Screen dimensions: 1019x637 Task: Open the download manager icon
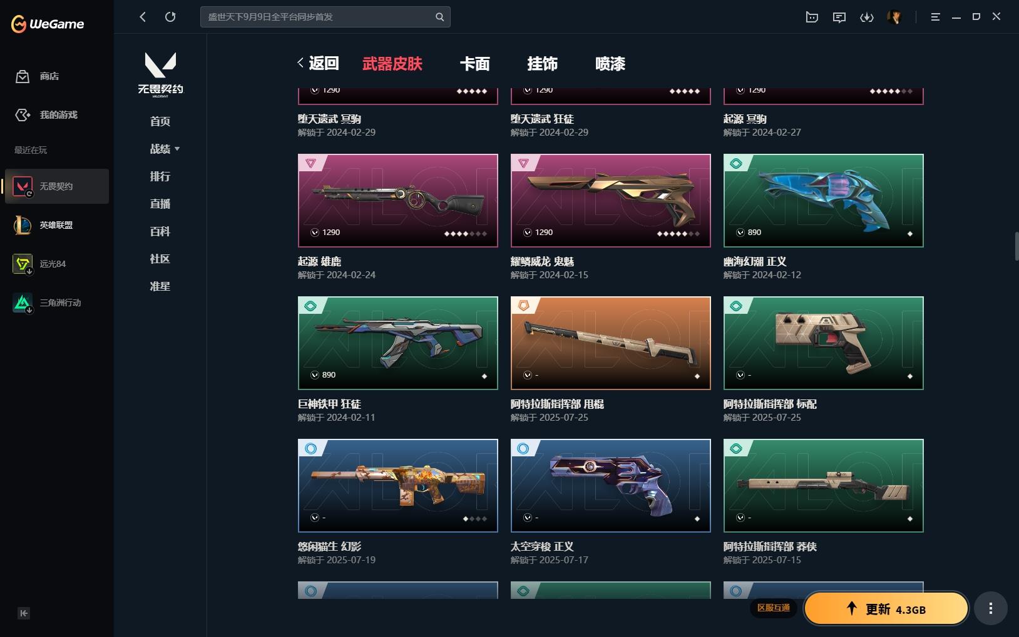(867, 18)
